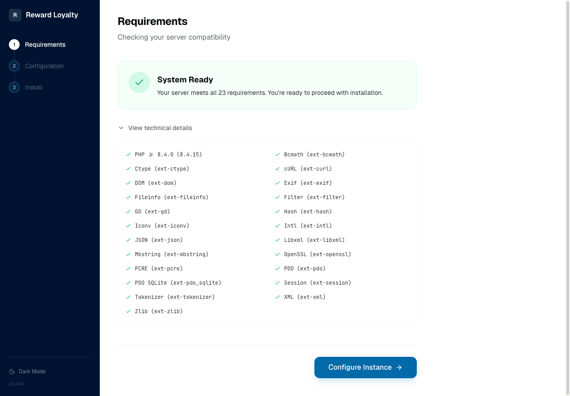Click the checkmark beside PDO SQLite
Viewport: 570px width, 396px height.
[x=128, y=282]
